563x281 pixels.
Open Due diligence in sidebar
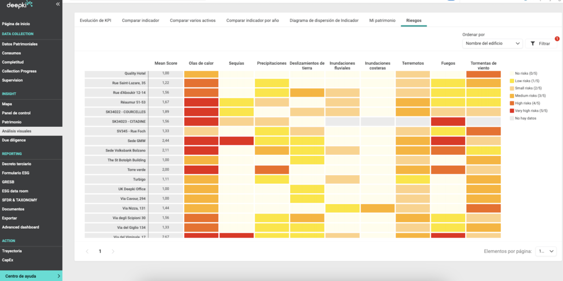14,140
